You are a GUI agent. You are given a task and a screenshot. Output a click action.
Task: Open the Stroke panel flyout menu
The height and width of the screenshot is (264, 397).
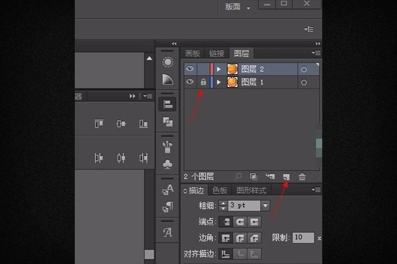coord(316,189)
